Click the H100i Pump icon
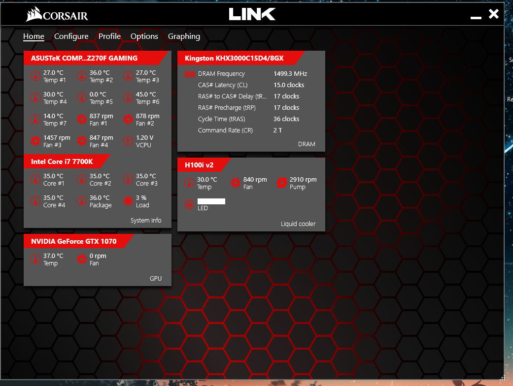The image size is (513, 386). [x=282, y=183]
